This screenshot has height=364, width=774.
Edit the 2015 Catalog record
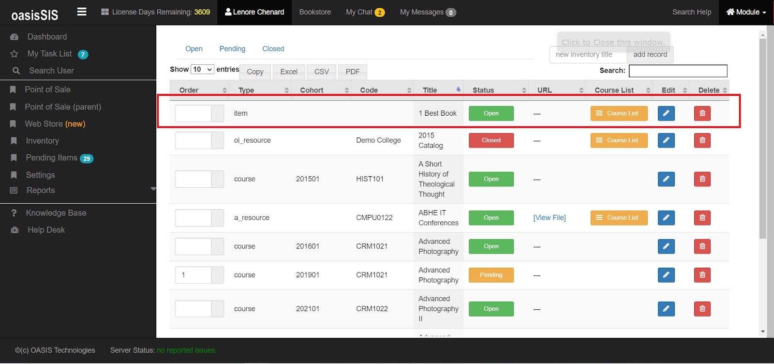pos(666,140)
